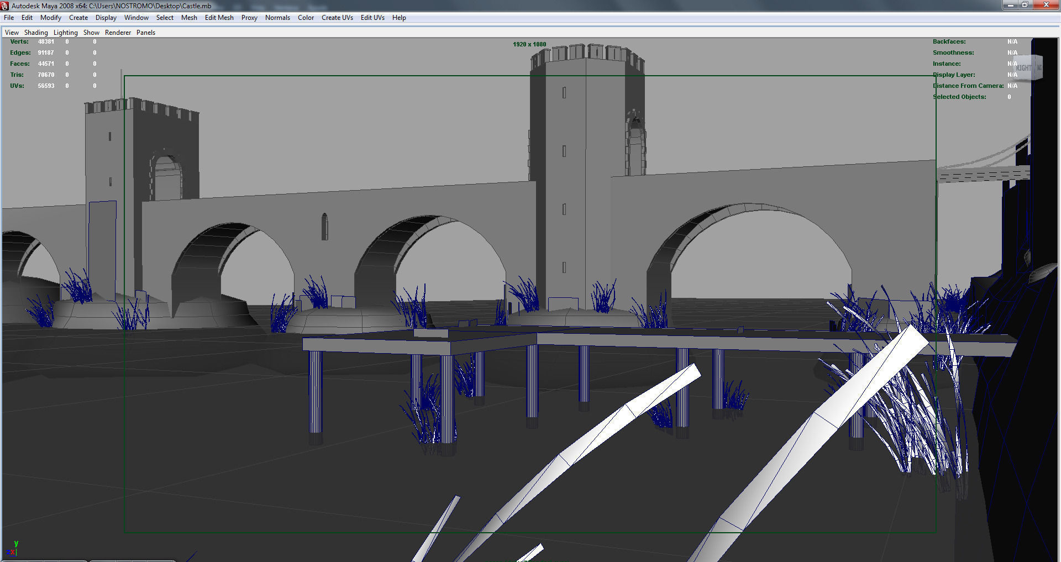Open the Proxy menu

click(x=249, y=18)
